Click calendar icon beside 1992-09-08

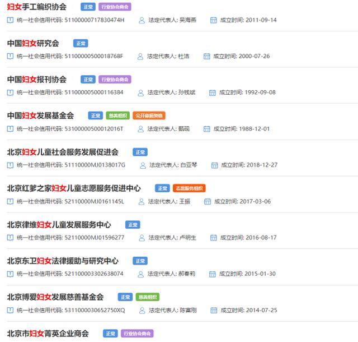pyautogui.click(x=213, y=93)
